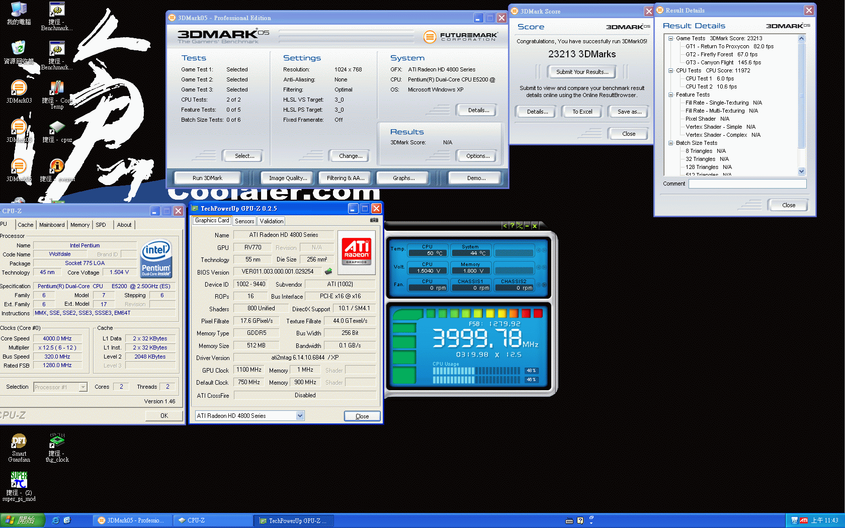
Task: Switch to the Memory tab in CPU-Z
Action: point(80,225)
